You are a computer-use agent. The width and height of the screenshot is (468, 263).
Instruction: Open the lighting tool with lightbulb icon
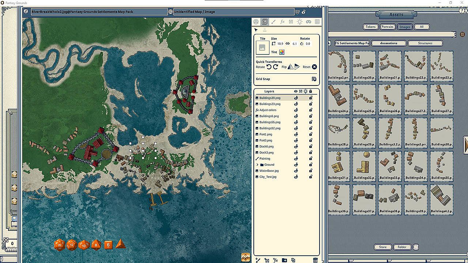[x=299, y=22]
